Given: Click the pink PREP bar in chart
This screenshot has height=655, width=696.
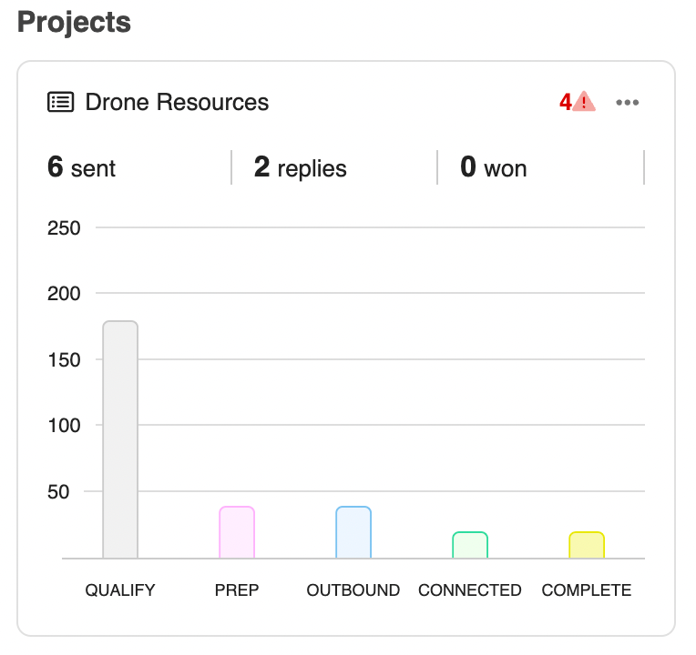Looking at the screenshot, I should click(x=237, y=532).
